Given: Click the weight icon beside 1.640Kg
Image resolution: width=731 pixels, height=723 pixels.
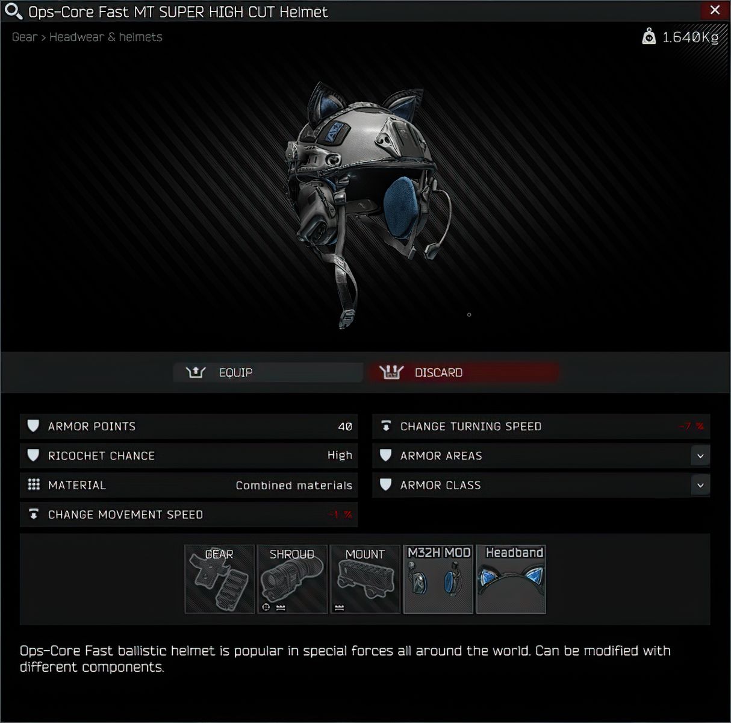Looking at the screenshot, I should (649, 37).
